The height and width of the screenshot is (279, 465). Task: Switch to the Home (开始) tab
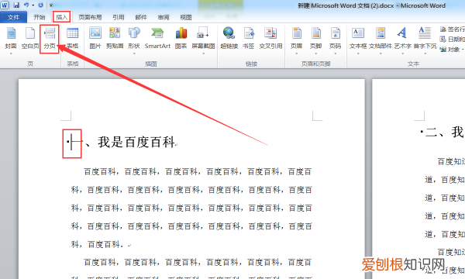click(40, 17)
